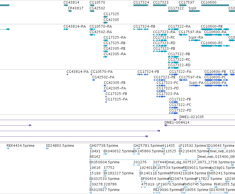Click EST RH50745.5prime label

[197, 184]
